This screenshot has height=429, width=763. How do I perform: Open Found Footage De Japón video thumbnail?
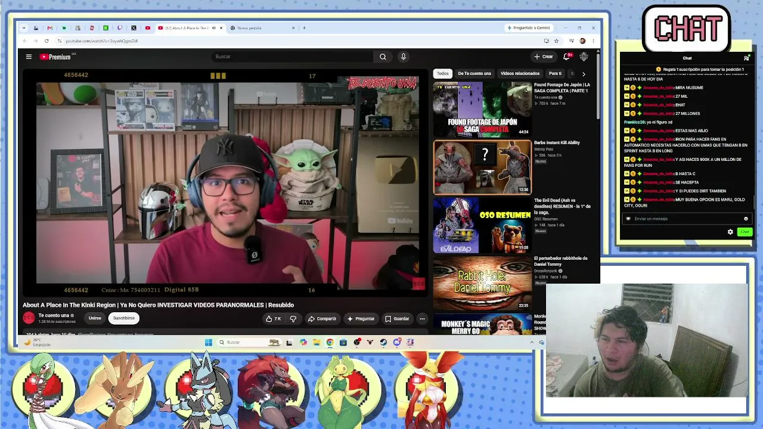pos(482,109)
